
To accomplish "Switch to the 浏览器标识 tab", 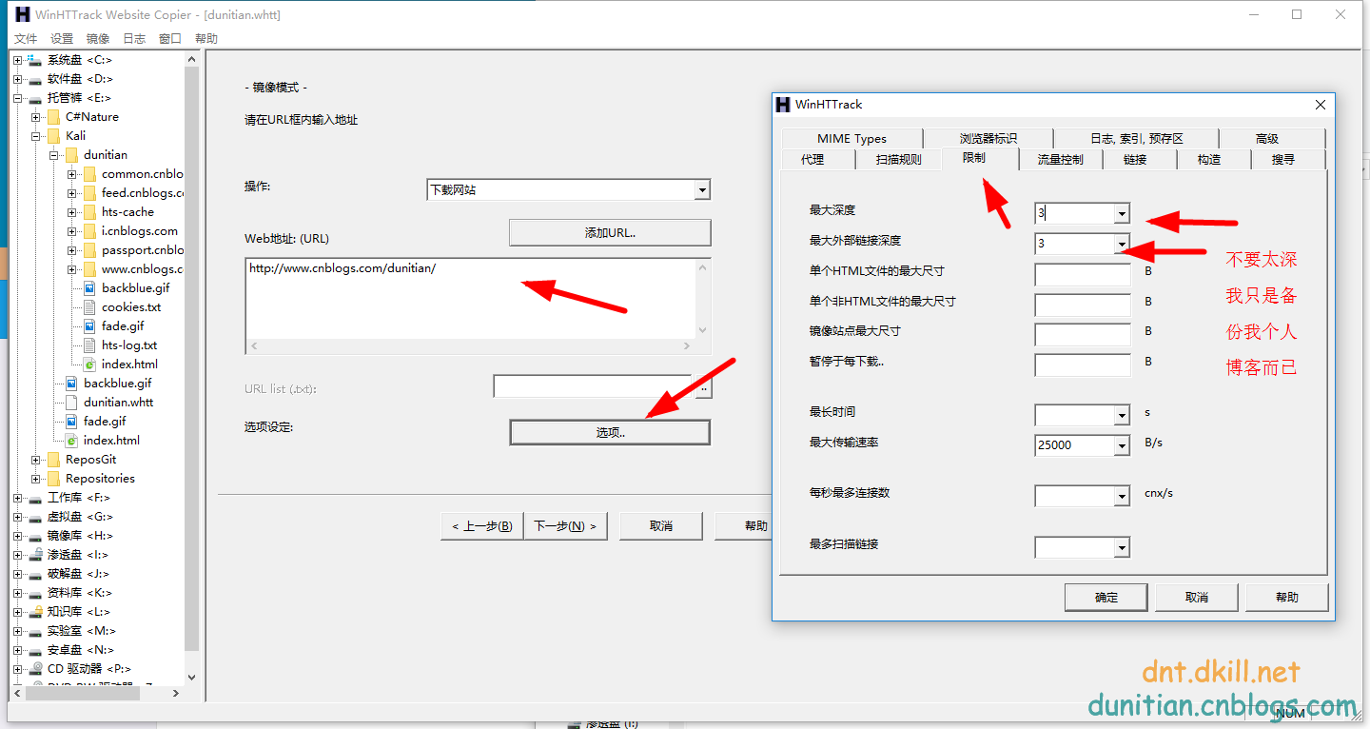I will (988, 139).
